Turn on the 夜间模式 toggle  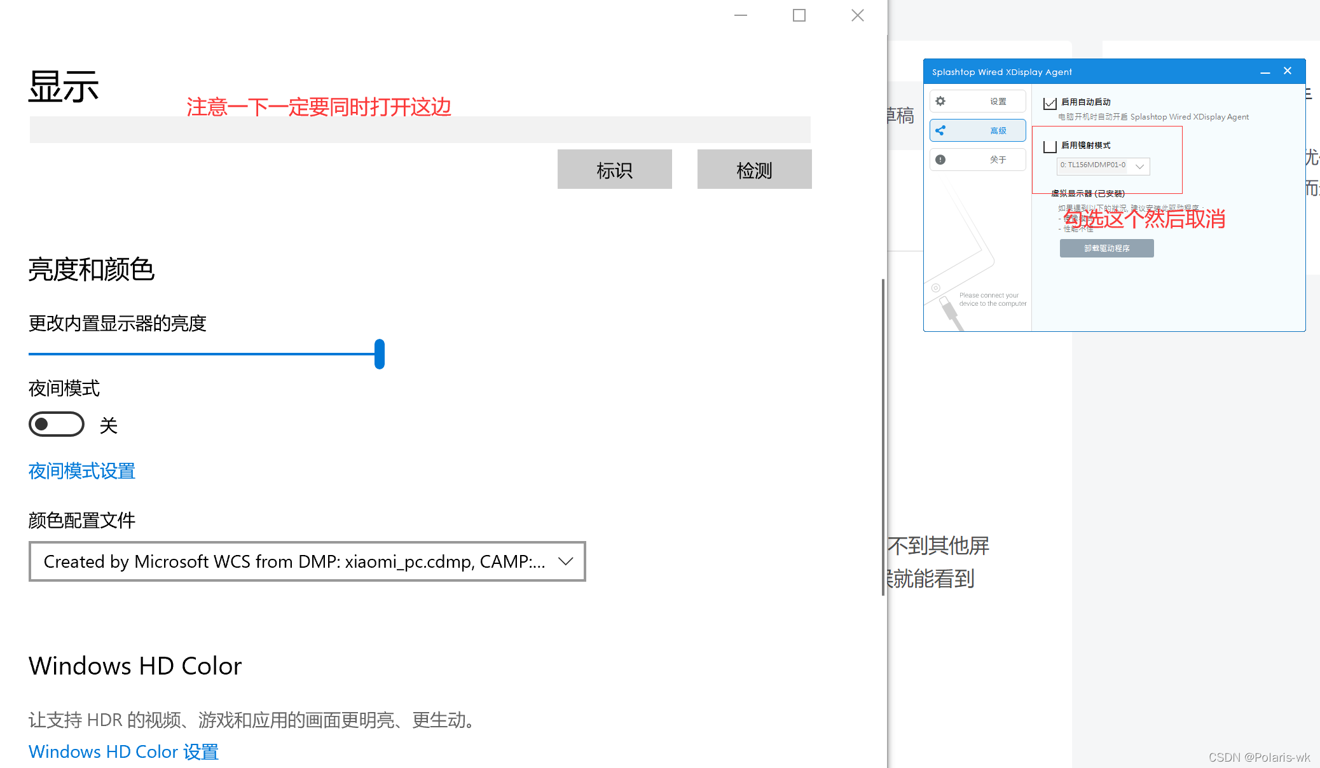57,424
